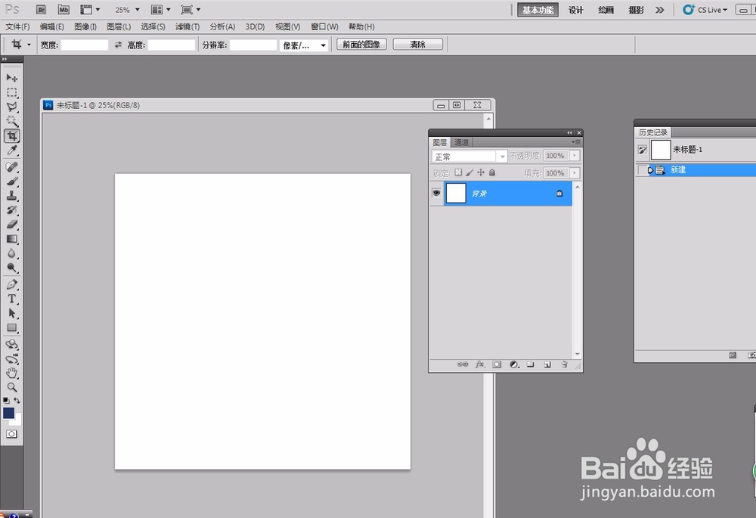The height and width of the screenshot is (518, 756).
Task: Swap width and height values
Action: pos(118,45)
